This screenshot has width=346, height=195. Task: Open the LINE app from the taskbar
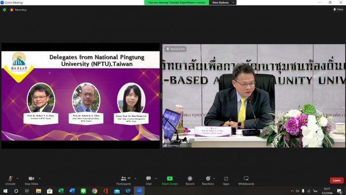(83, 191)
